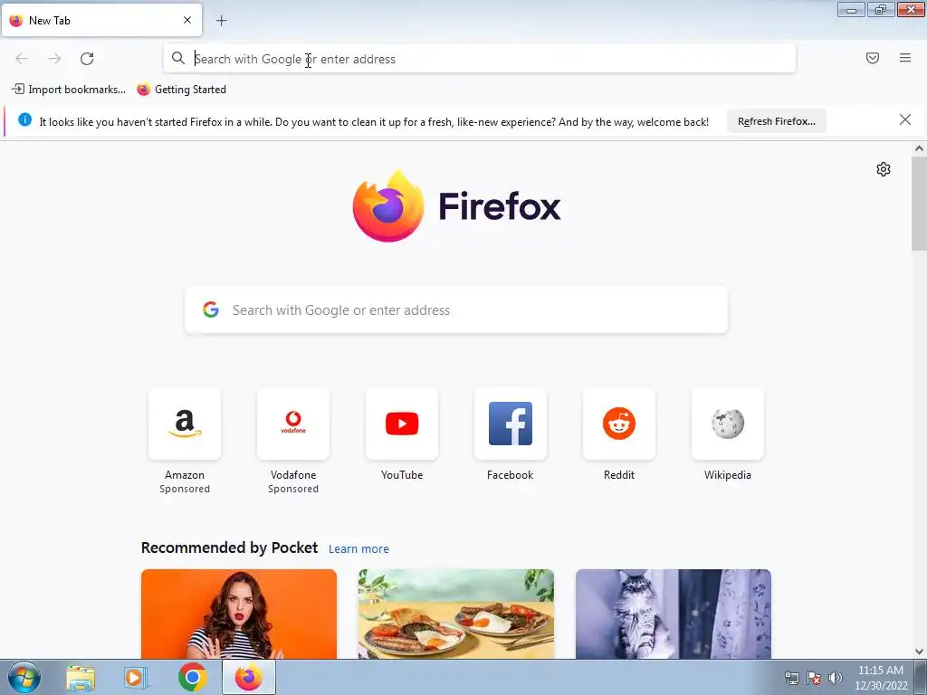
Task: Open the Save to Pocket icon
Action: tap(873, 58)
